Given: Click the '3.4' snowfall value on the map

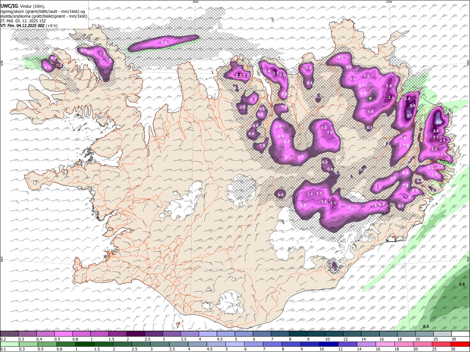Looking at the screenshot, I should (x=412, y=106).
